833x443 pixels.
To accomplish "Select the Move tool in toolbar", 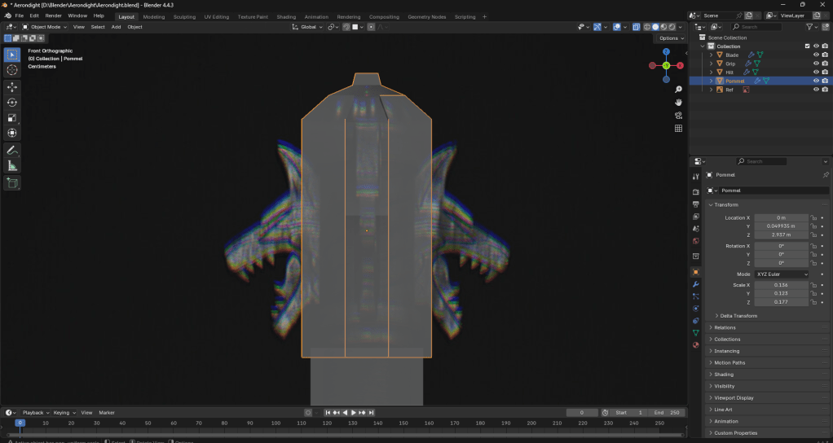I will click(x=12, y=86).
